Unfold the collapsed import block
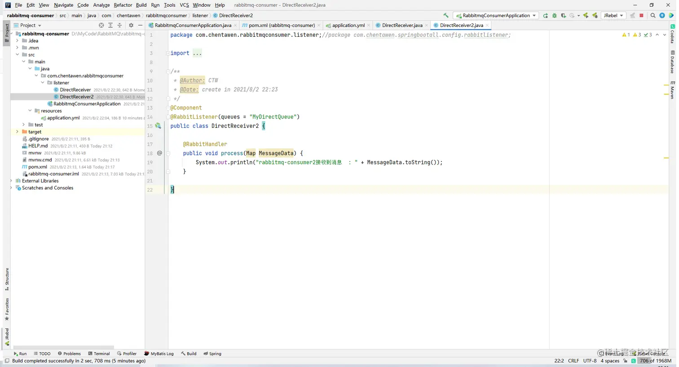The height and width of the screenshot is (367, 679). [168, 53]
